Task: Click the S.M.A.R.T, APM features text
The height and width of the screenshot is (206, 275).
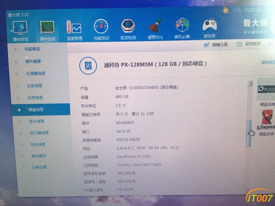Action: (x=148, y=148)
